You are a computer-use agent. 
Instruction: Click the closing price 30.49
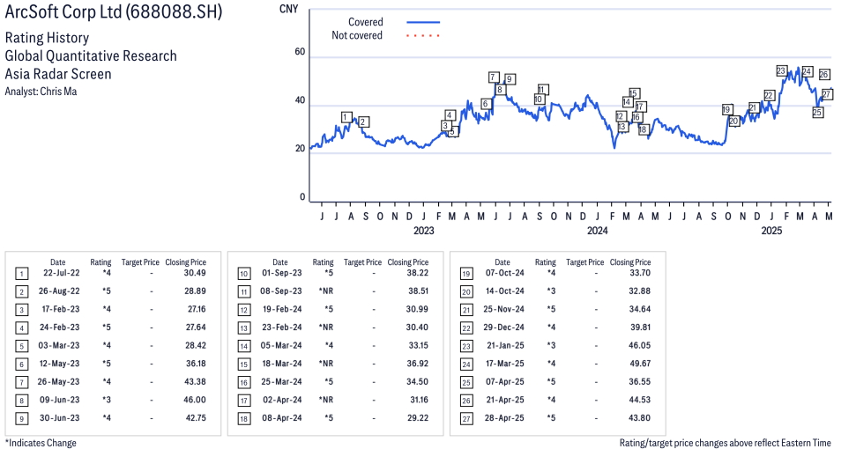coord(195,273)
